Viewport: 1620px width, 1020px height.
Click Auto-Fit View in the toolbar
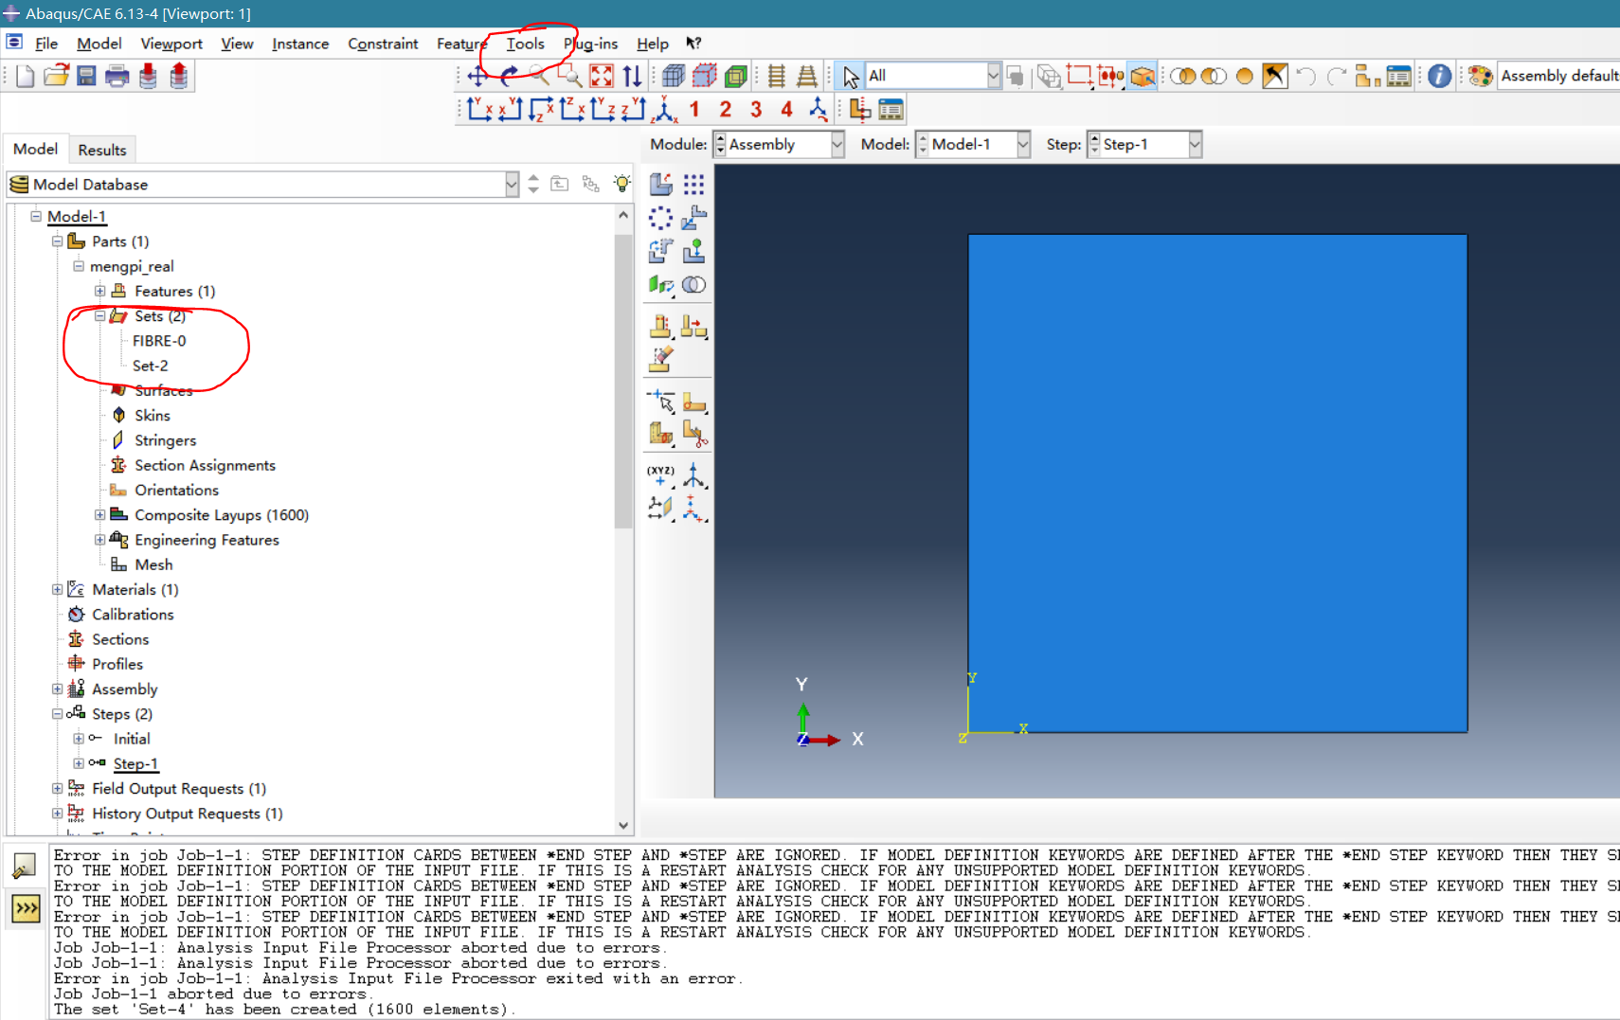point(602,76)
